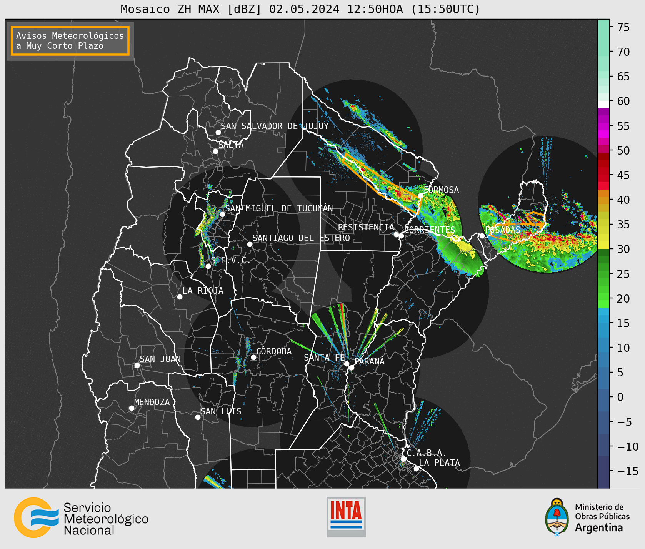
Task: Click the San Miguel de Tucumán marker dot
Action: pos(222,214)
